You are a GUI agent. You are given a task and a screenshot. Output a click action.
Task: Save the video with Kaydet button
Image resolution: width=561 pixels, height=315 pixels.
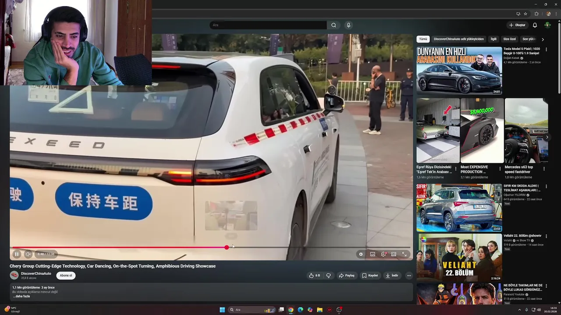(x=370, y=276)
